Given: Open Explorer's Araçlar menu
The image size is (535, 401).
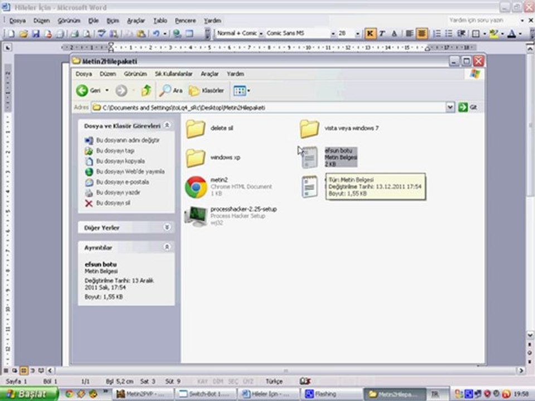Looking at the screenshot, I should click(210, 74).
